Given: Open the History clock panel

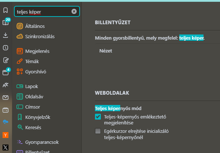Looking at the screenshot, I should (5, 48).
